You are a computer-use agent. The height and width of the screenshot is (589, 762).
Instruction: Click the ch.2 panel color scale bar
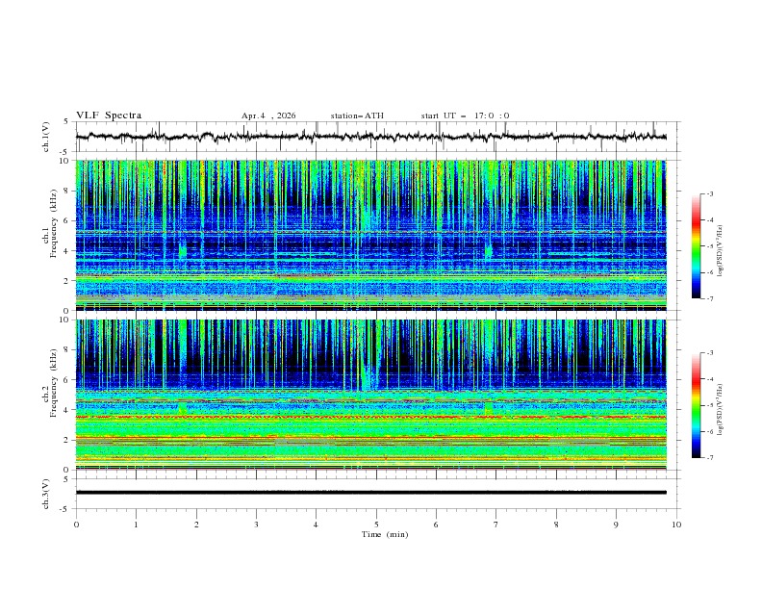pyautogui.click(x=696, y=405)
